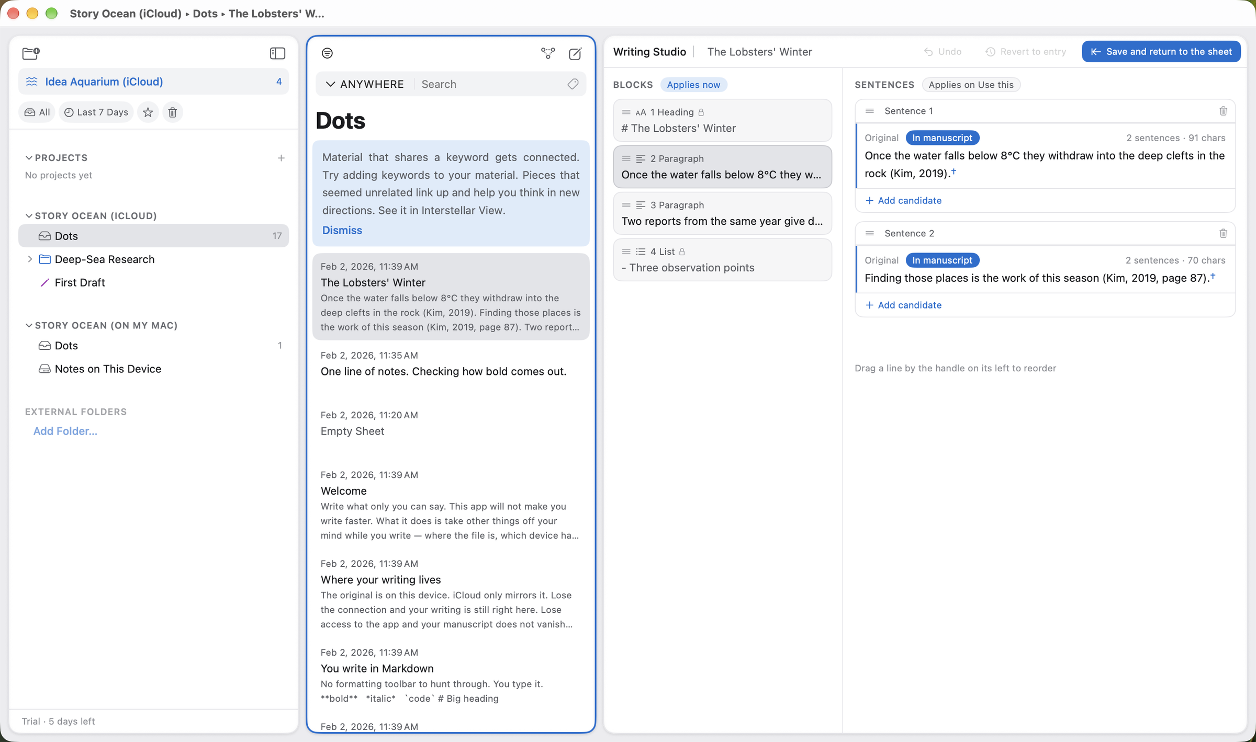This screenshot has height=742, width=1256.
Task: Collapse STORY OCEAN (ON MY MAC) section
Action: (29, 325)
